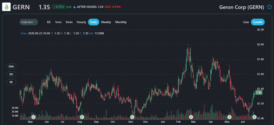Click the Date 2026-06-23 16:00 readout
Screen dimensions: 274x125
point(35,33)
